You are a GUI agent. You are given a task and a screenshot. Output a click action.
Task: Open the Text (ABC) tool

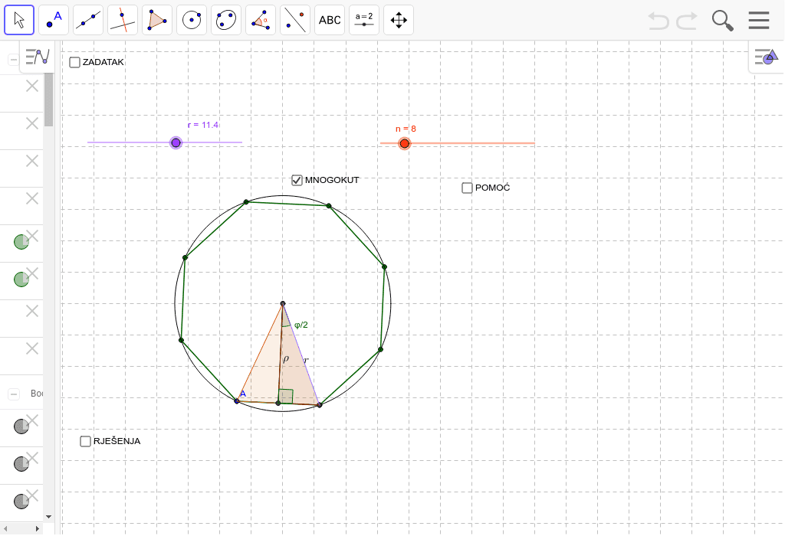pyautogui.click(x=329, y=19)
